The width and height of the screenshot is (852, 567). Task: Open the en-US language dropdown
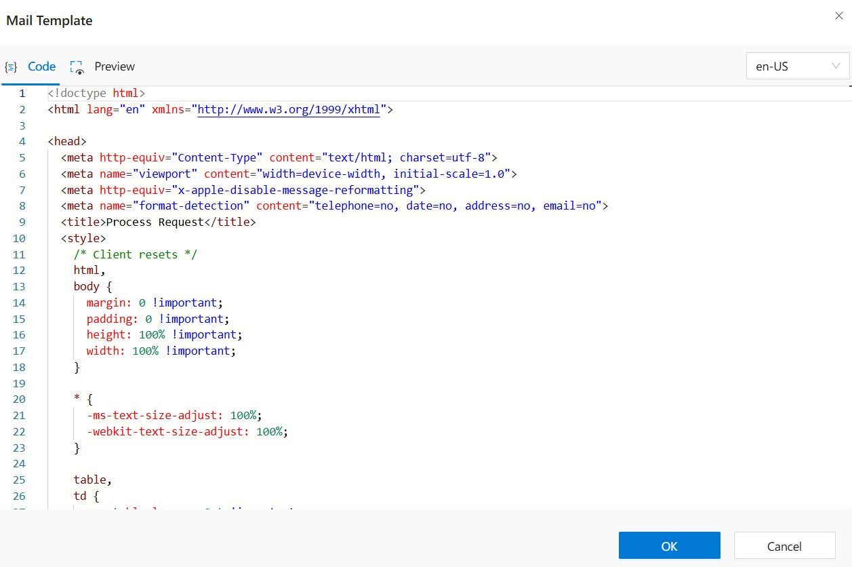798,66
